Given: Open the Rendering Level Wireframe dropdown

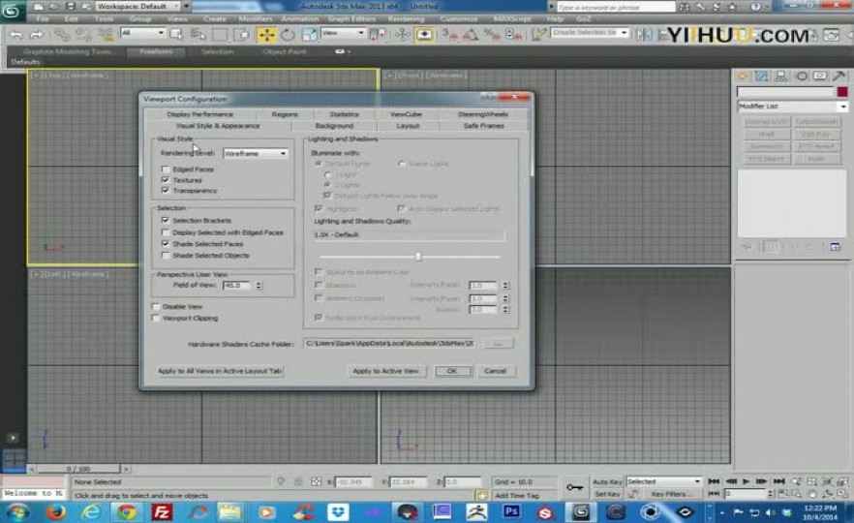Looking at the screenshot, I should coord(255,154).
